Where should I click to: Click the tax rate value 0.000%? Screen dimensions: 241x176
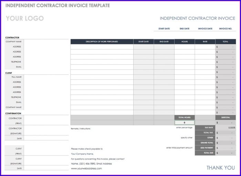[x=226, y=128]
